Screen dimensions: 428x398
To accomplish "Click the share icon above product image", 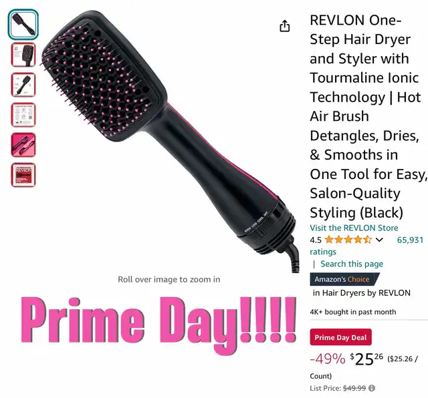I will (x=285, y=26).
